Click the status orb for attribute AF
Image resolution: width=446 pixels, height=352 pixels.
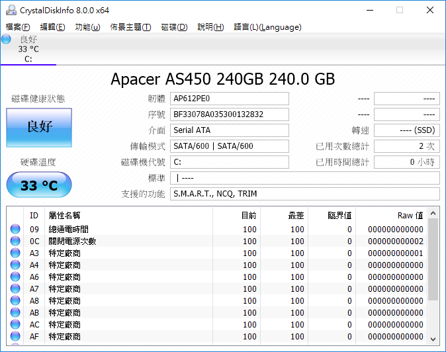15,337
